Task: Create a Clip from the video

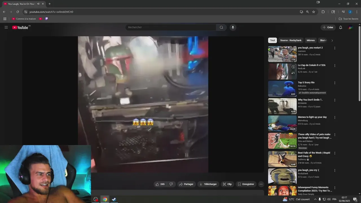Action: tap(227, 184)
